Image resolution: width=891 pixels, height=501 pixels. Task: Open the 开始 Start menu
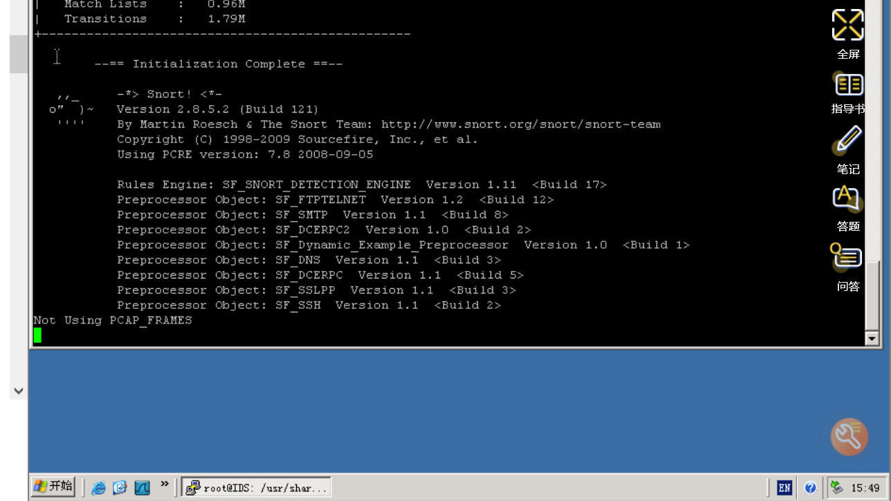point(53,486)
